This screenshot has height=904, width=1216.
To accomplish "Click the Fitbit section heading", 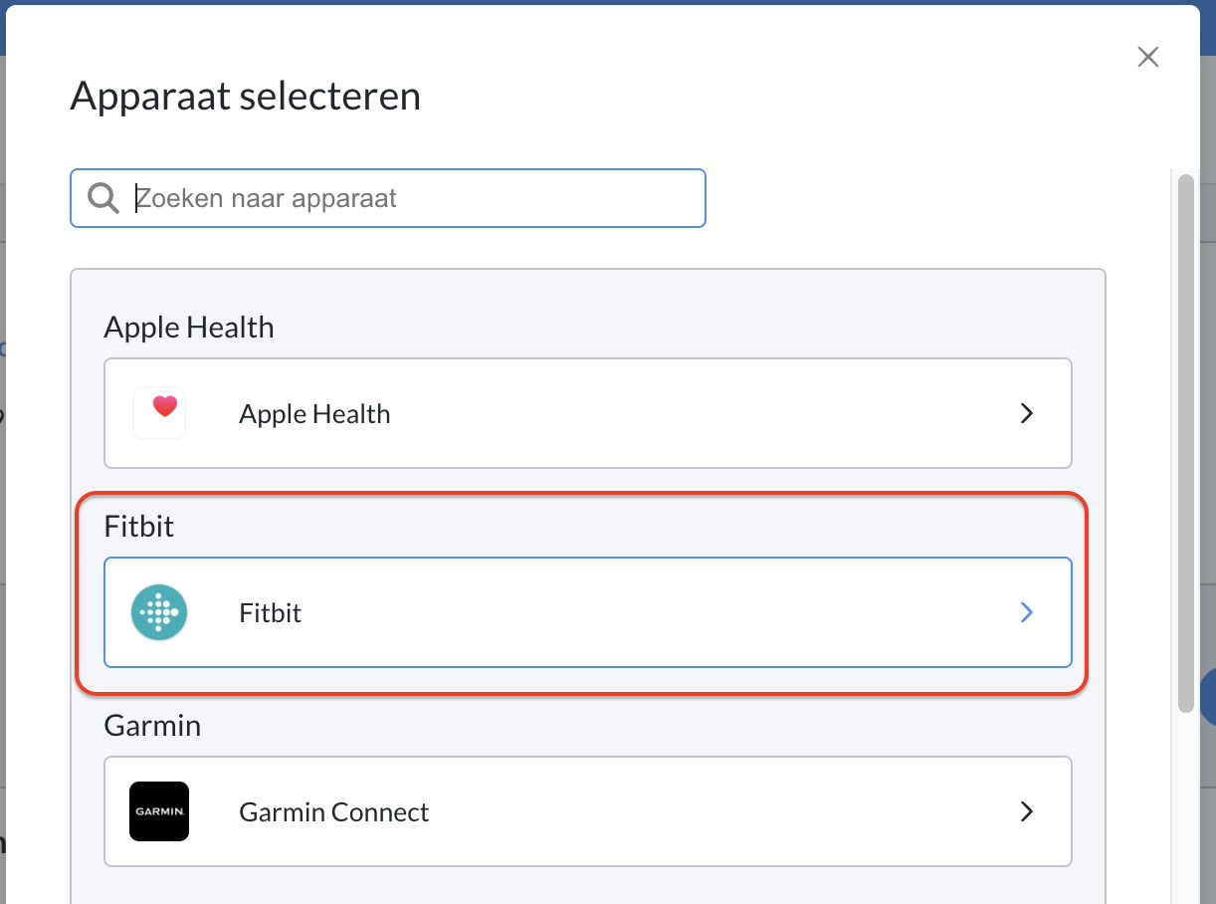I will tap(139, 527).
